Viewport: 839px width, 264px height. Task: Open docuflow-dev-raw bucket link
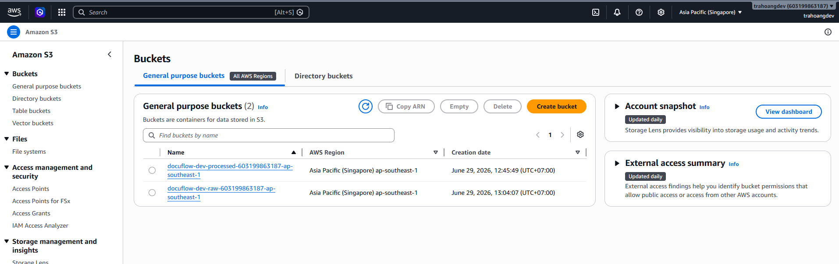[x=221, y=193]
